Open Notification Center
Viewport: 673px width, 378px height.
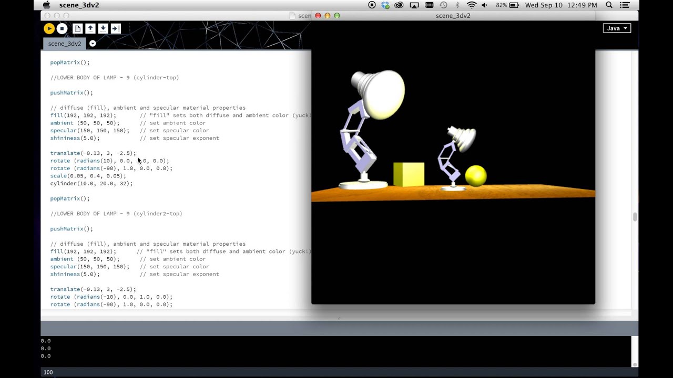pyautogui.click(x=624, y=5)
